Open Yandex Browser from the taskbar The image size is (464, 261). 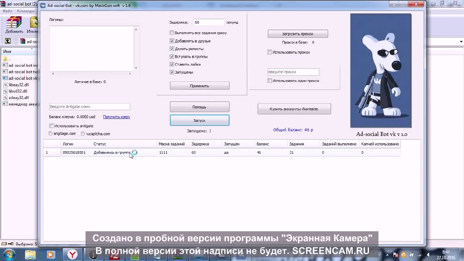click(73, 255)
